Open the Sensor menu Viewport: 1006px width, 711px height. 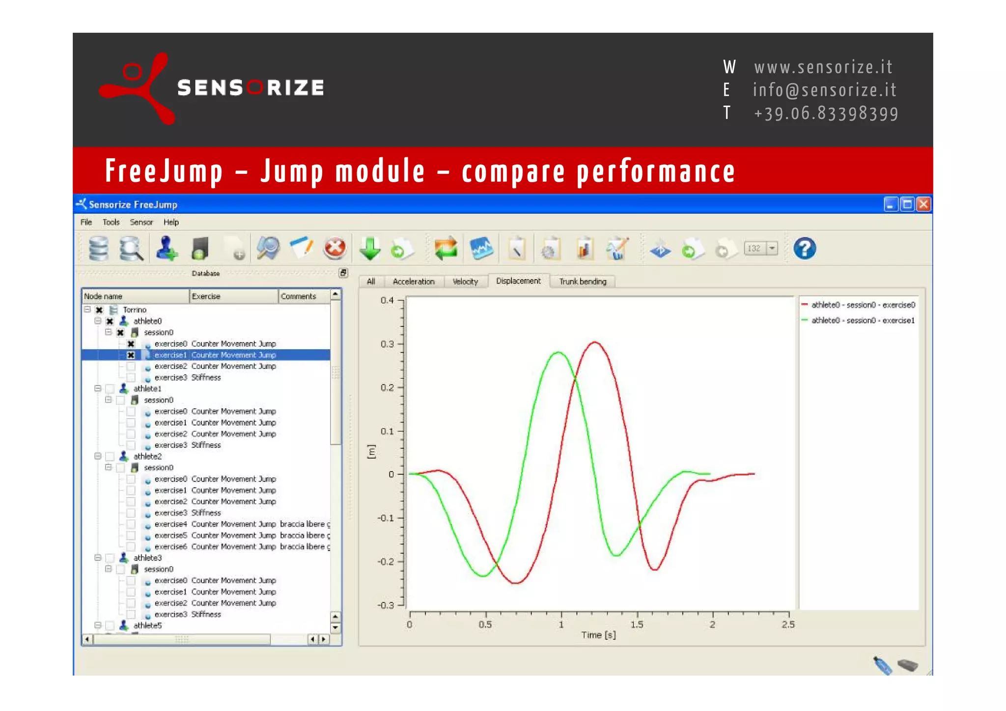[141, 222]
